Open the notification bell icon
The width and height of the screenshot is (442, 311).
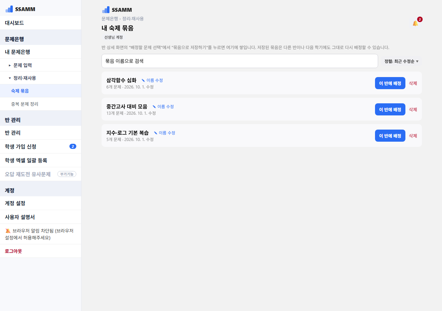click(x=415, y=23)
